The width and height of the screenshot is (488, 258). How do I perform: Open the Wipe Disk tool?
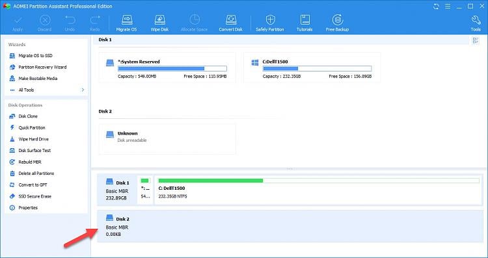click(159, 23)
